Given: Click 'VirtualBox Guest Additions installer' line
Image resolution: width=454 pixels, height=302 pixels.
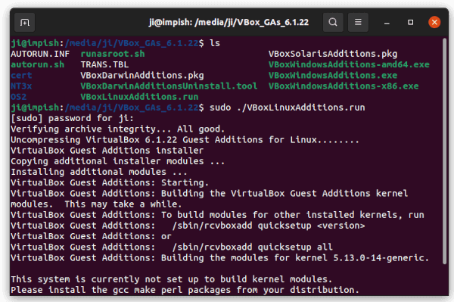Looking at the screenshot, I should 107,151.
